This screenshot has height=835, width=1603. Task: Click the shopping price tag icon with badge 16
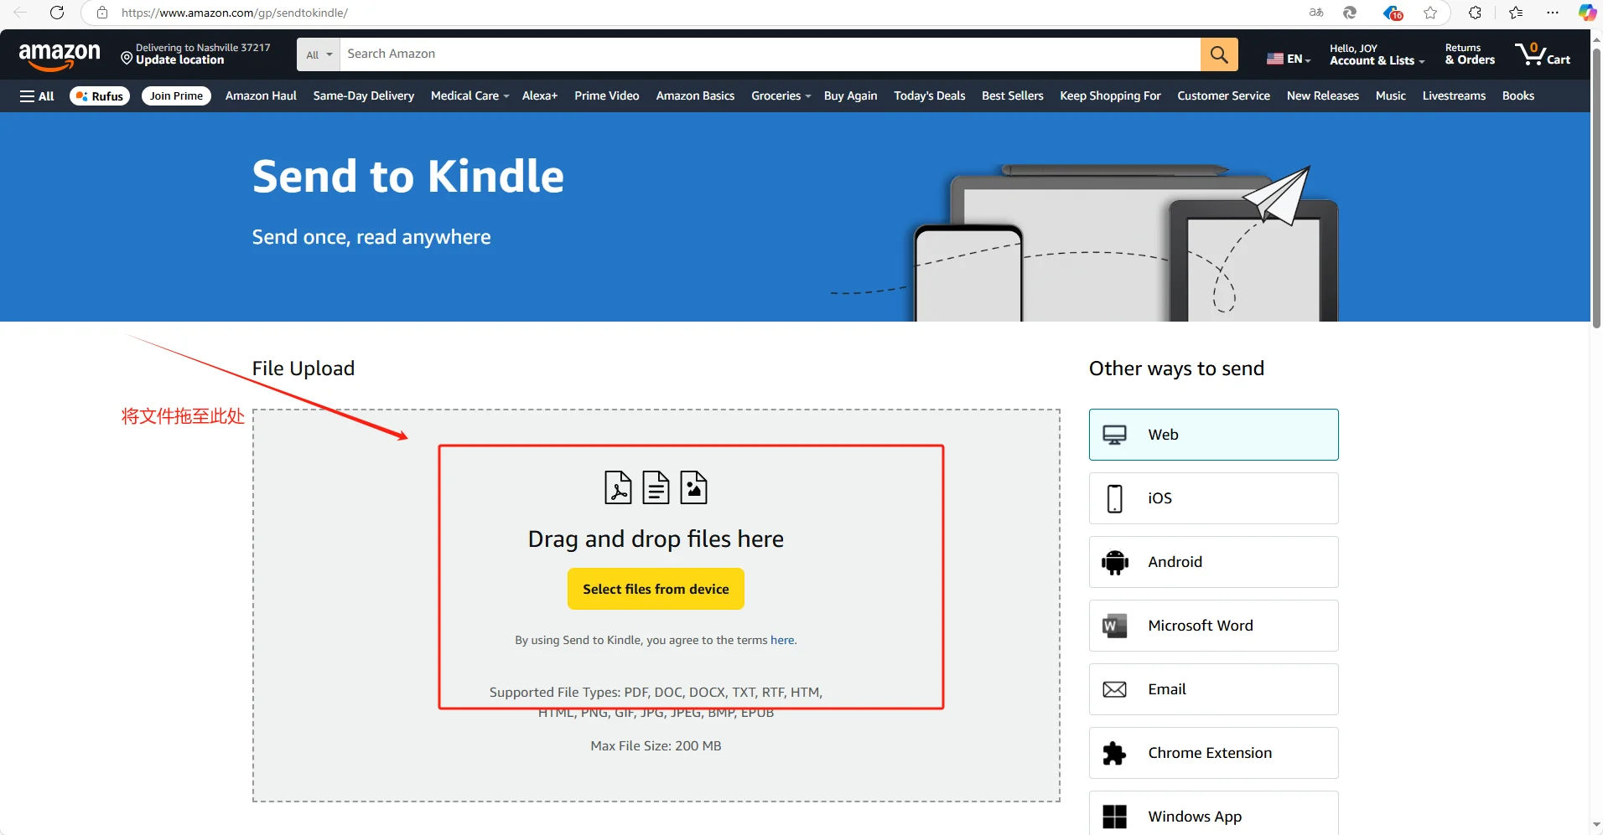coord(1393,13)
